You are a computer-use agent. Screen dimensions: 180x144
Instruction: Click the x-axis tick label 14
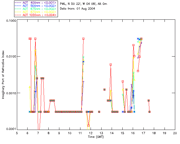click(112, 133)
